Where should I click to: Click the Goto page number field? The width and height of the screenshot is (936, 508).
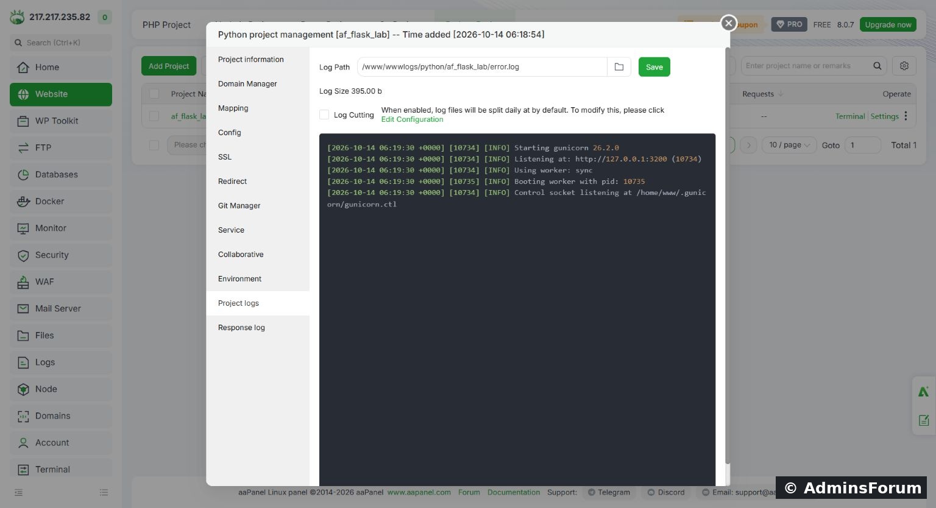pyautogui.click(x=862, y=145)
